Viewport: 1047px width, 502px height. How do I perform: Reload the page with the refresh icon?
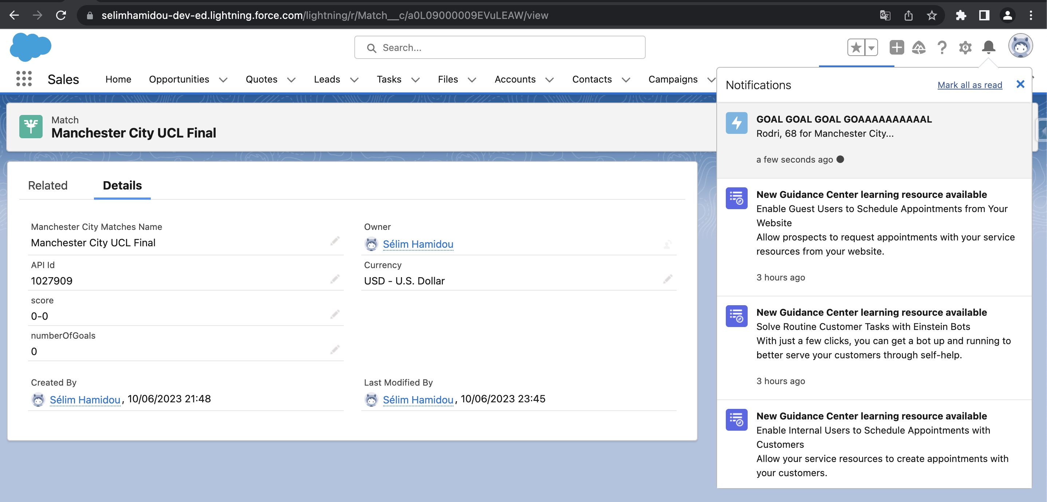[x=61, y=15]
